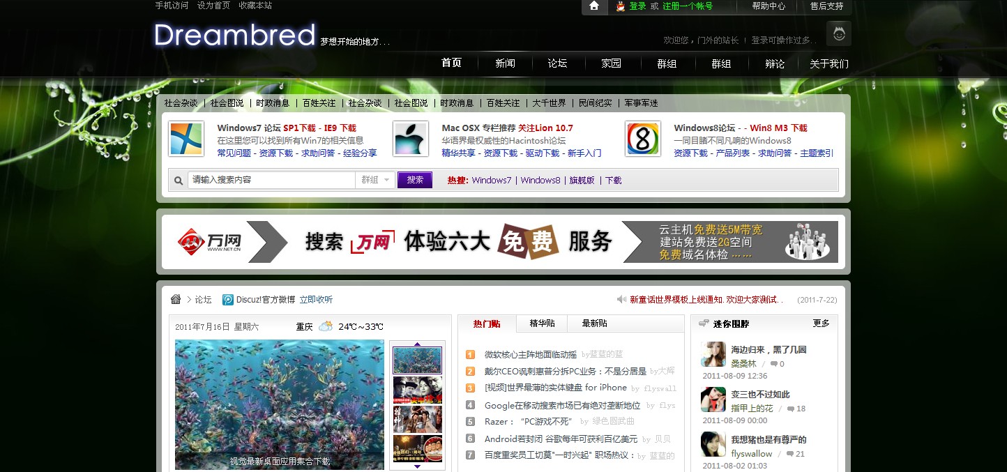Click the Dreambred site logo
This screenshot has height=472, width=1007.
234,35
